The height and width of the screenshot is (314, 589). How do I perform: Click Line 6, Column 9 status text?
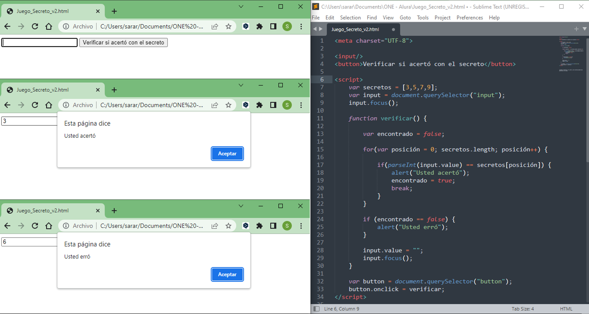click(x=342, y=309)
